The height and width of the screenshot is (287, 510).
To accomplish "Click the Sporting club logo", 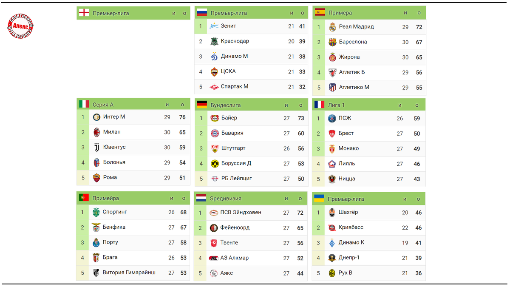I will (x=96, y=212).
